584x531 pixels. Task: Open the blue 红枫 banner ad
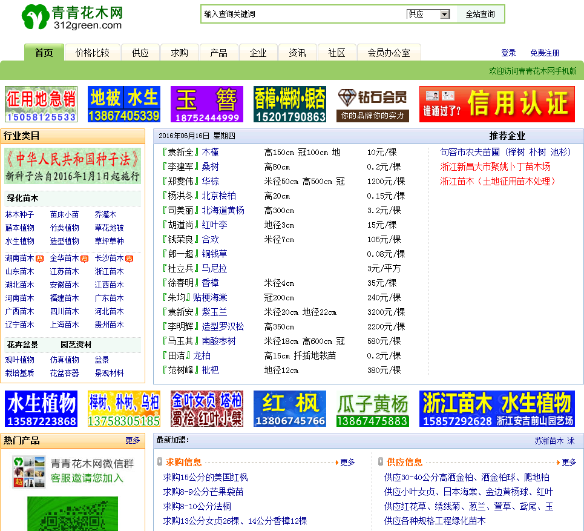[x=290, y=409]
